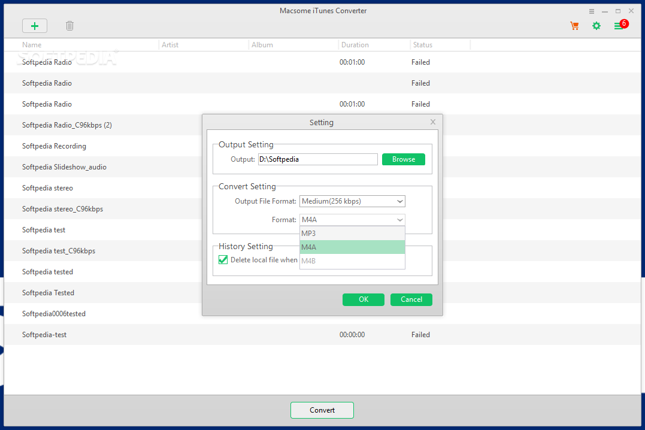Choose MP3 from the format list
The height and width of the screenshot is (430, 645).
coord(352,234)
